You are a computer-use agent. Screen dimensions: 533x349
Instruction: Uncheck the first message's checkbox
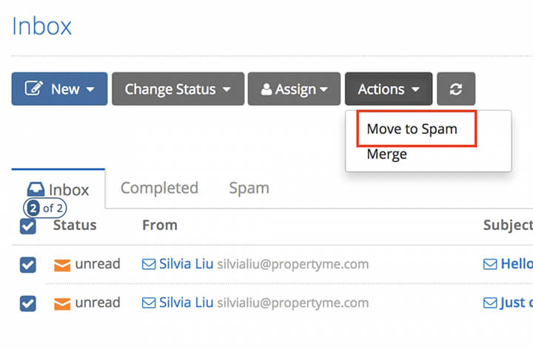point(28,265)
